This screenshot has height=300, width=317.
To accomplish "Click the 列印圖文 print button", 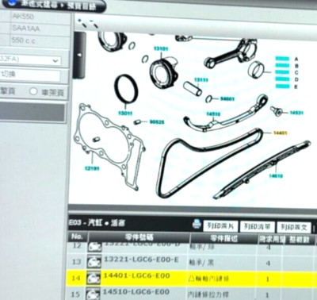I will pyautogui.click(x=294, y=227).
